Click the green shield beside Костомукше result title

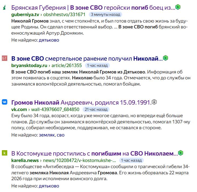click(181, 153)
